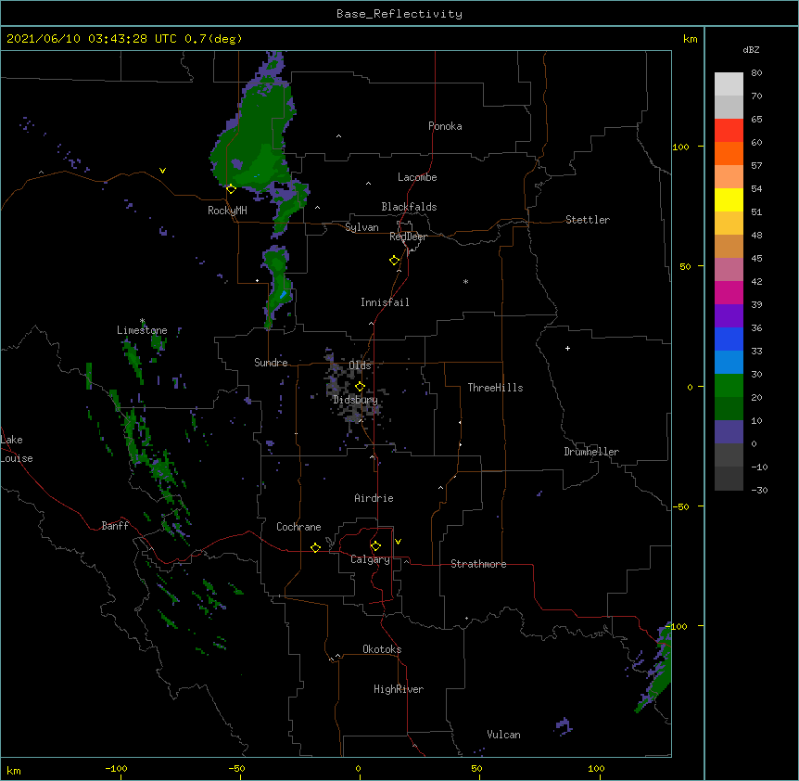Click the Okotoks town label
The height and width of the screenshot is (781, 799).
coord(382,649)
